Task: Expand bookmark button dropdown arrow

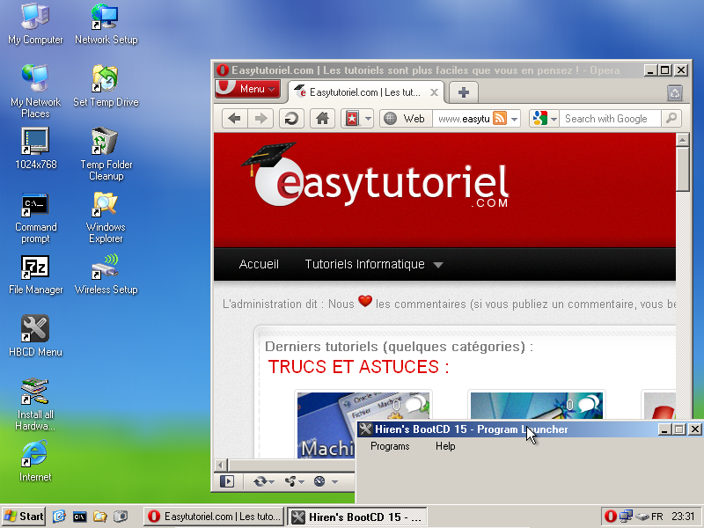Action: point(368,119)
